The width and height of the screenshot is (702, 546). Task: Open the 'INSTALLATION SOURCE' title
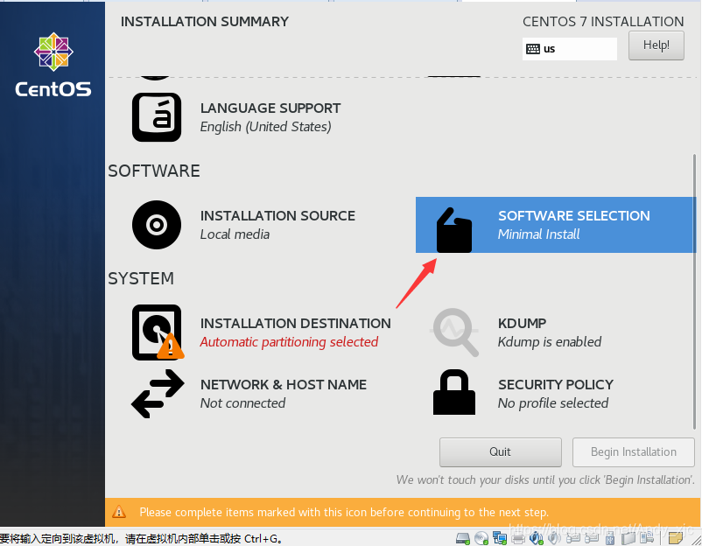(277, 216)
